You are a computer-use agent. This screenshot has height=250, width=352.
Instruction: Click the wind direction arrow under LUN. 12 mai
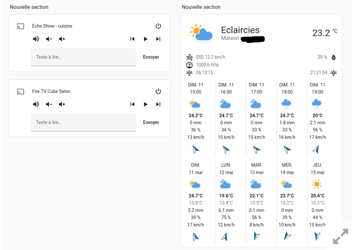pyautogui.click(x=224, y=237)
